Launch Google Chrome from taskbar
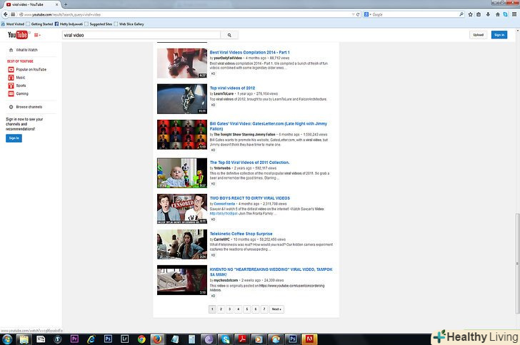The height and width of the screenshot is (345, 520). click(141, 339)
